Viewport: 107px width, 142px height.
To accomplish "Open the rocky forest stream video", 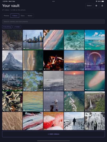I will click(x=12, y=40).
